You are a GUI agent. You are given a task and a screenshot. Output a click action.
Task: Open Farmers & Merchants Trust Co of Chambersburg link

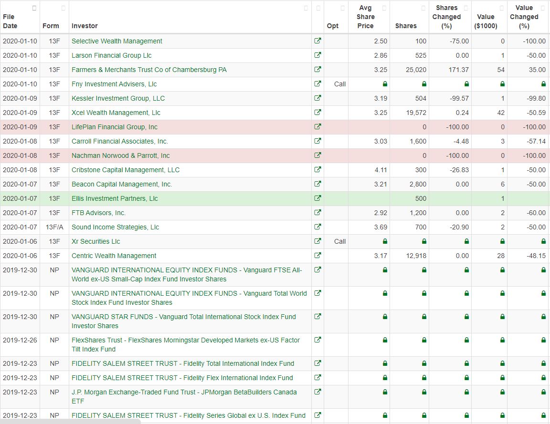tap(149, 70)
